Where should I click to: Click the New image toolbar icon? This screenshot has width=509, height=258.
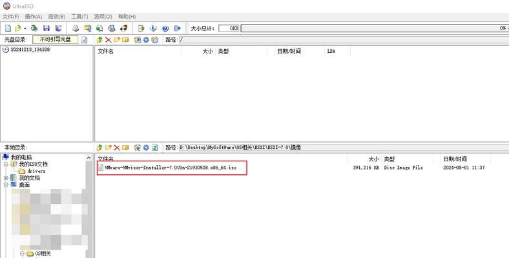pos(8,28)
